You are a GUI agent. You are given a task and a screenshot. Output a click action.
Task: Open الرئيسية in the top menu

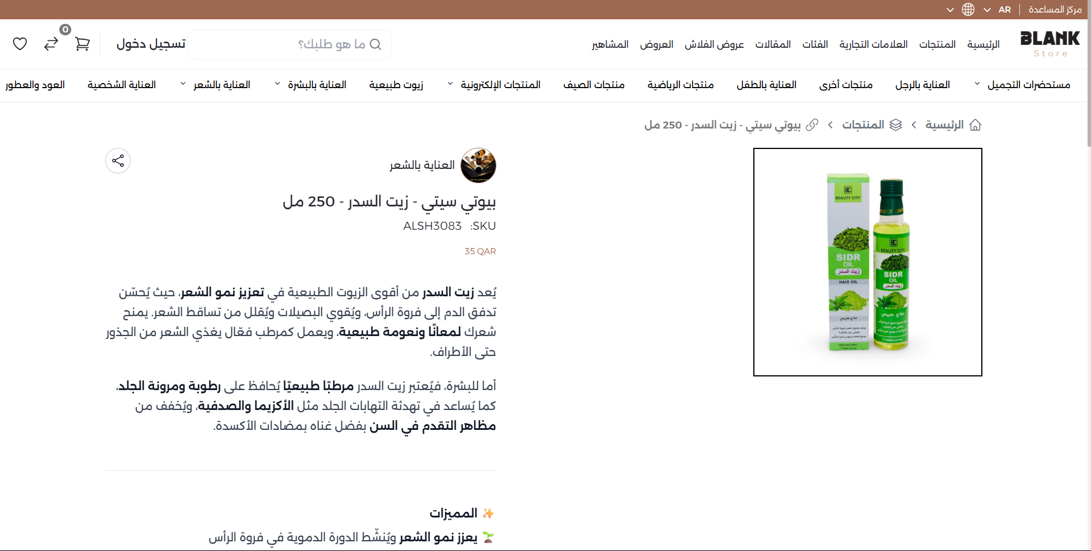tap(984, 44)
